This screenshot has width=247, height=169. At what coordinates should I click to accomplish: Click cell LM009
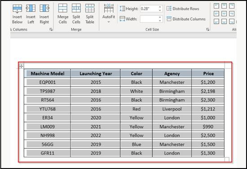point(47,127)
